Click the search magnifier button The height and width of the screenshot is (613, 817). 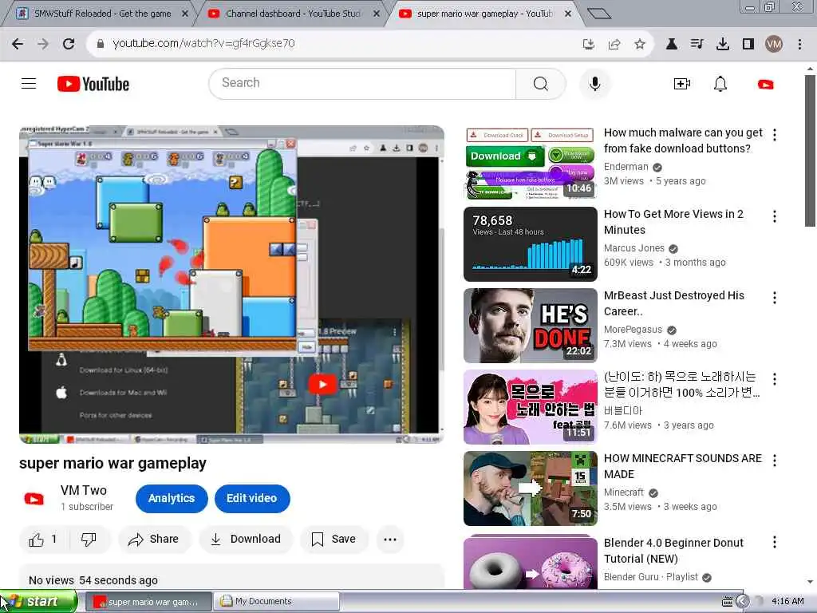tap(540, 83)
